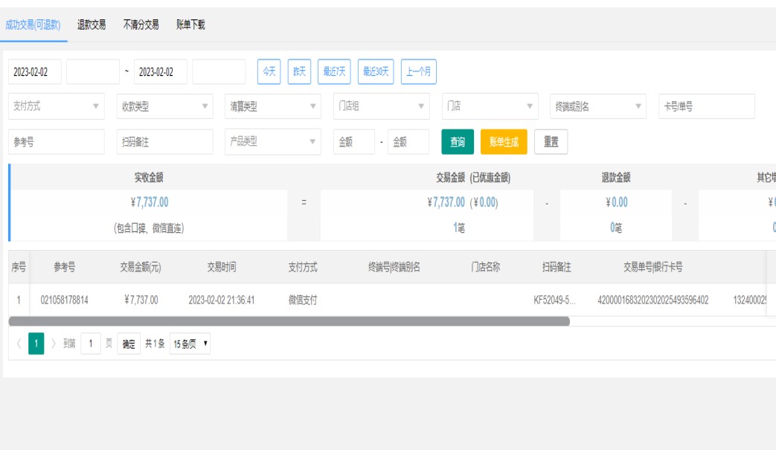Screen dimensions: 776x450
Task: Switch to the 退款交易 tab
Action: (x=92, y=25)
